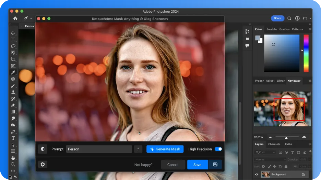Open the Layers panel menu

(310, 144)
